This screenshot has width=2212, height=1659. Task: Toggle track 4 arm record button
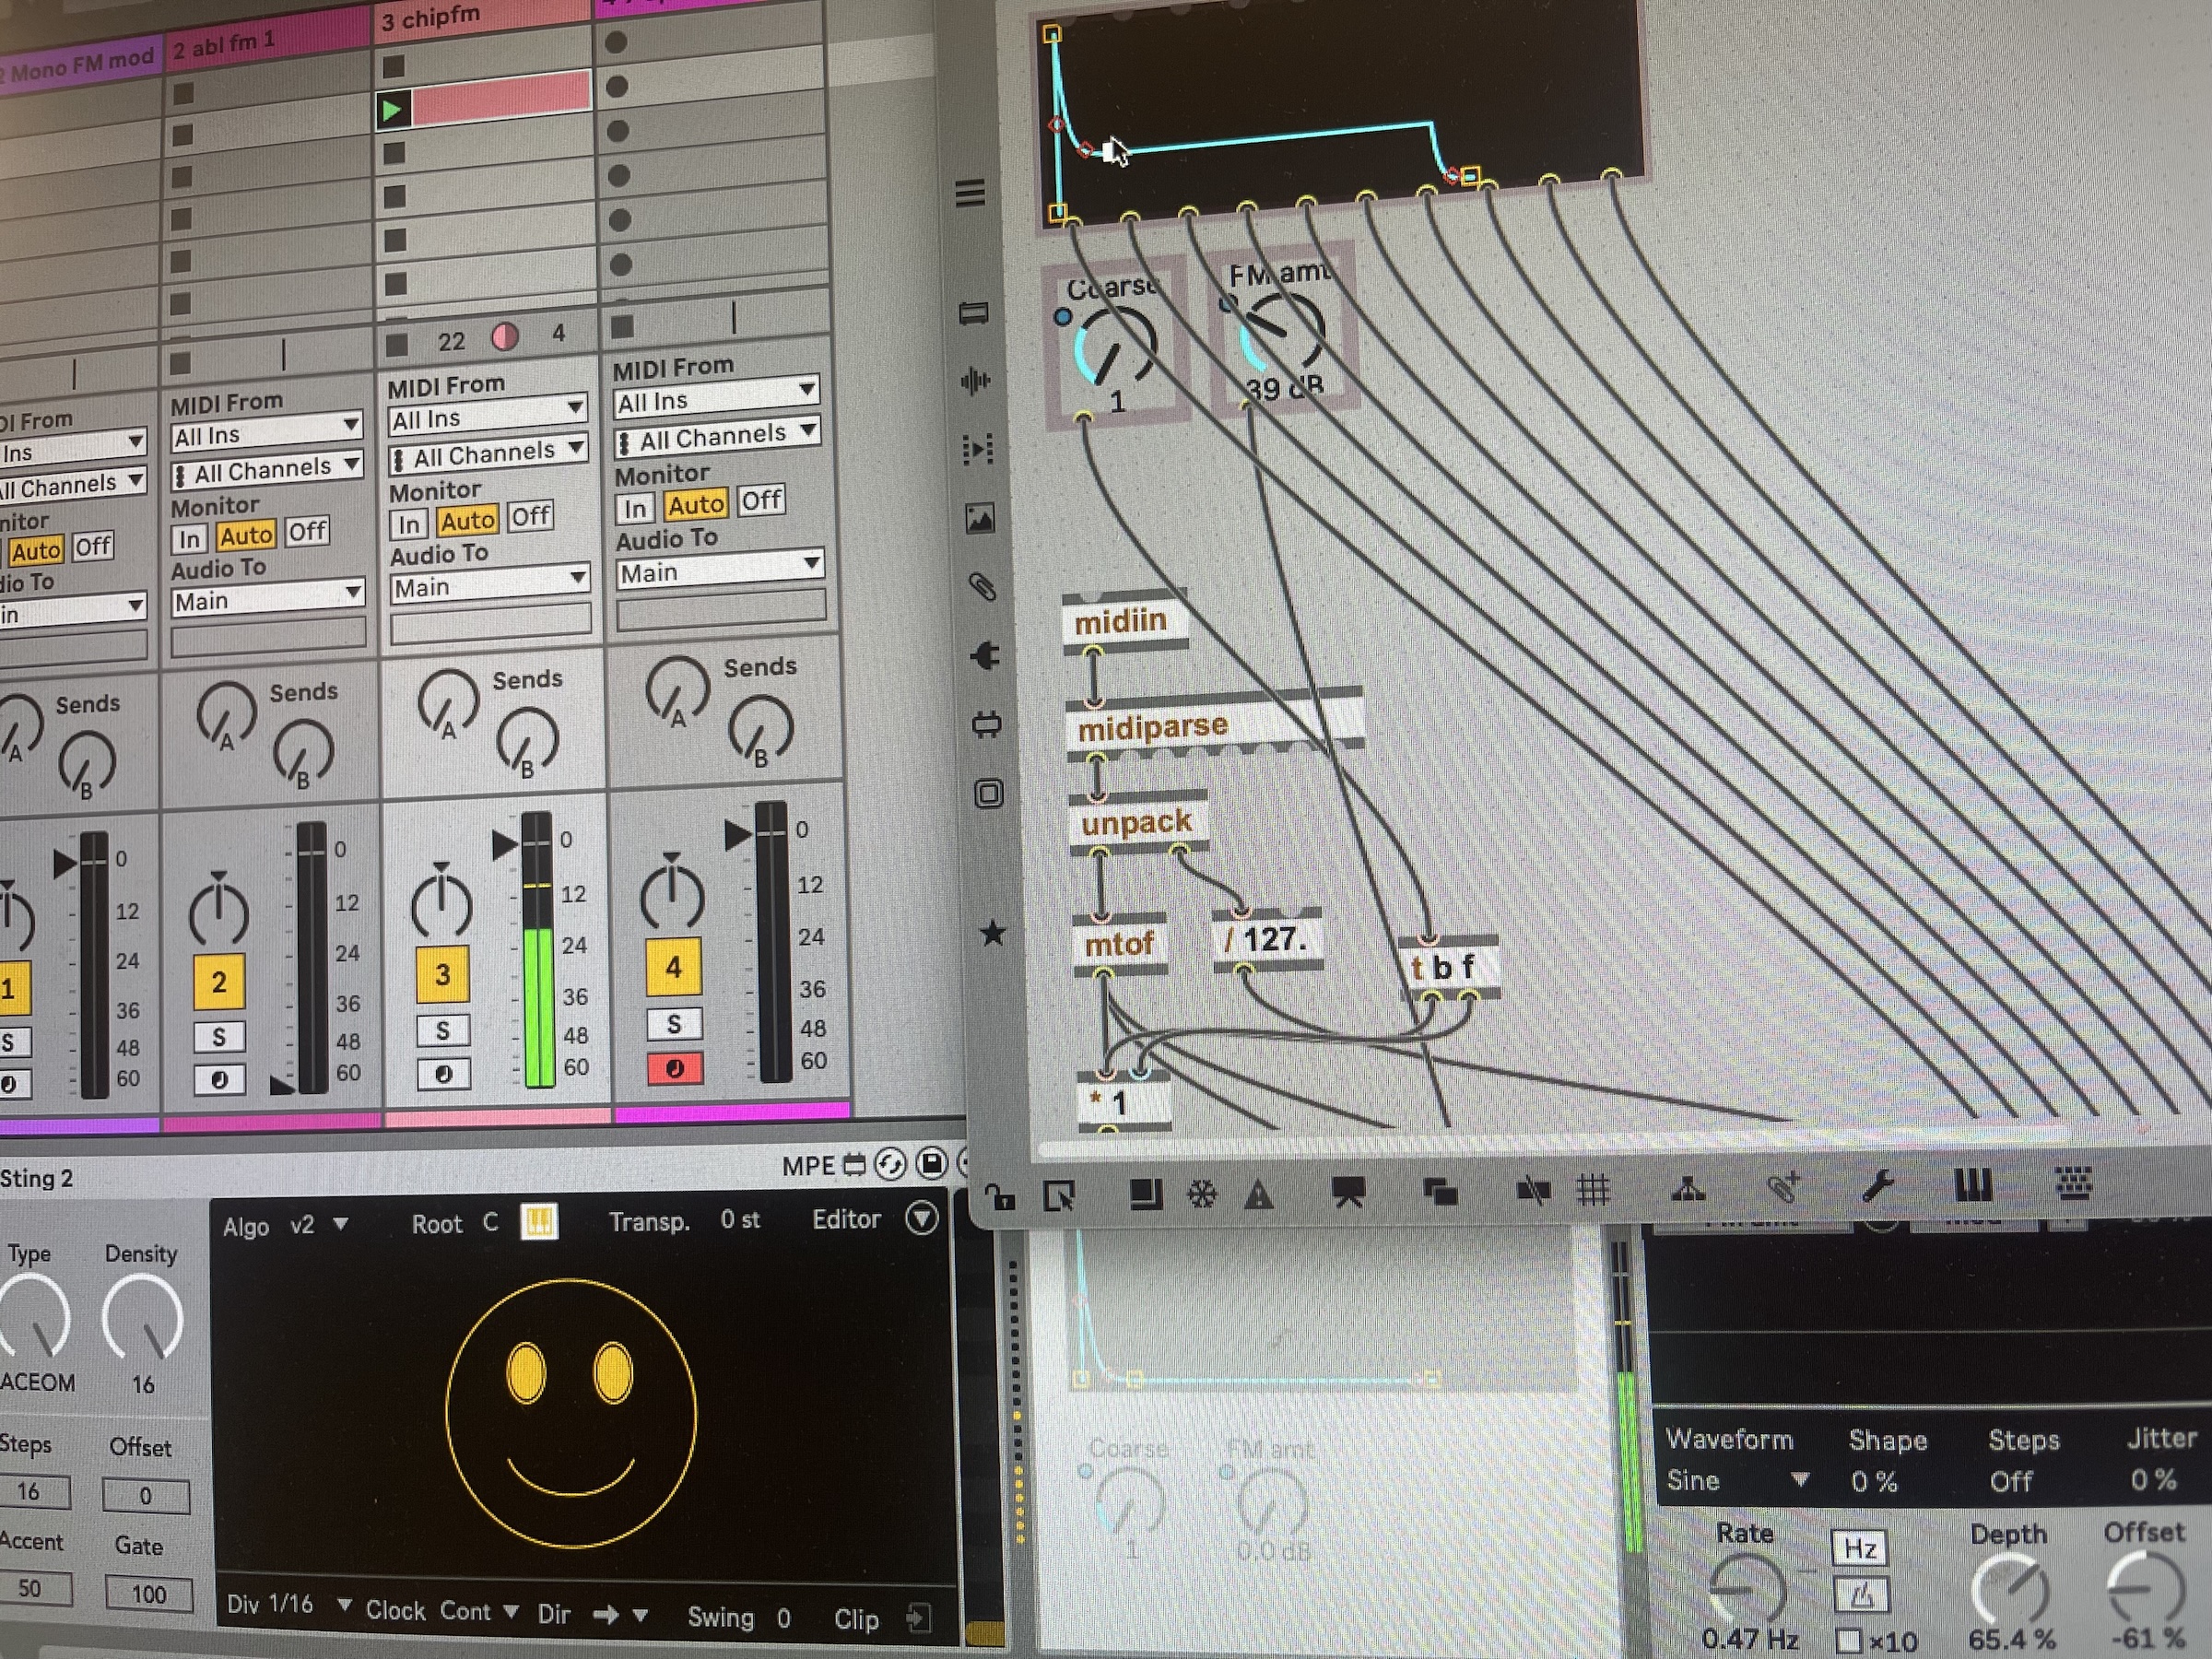click(674, 1068)
